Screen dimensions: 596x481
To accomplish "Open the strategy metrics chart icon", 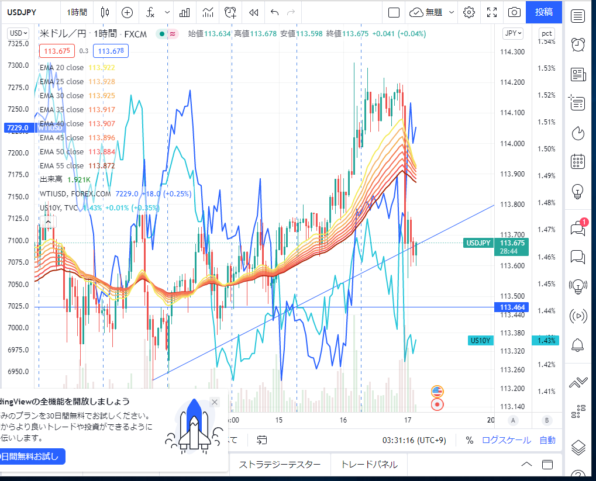I will [x=208, y=12].
